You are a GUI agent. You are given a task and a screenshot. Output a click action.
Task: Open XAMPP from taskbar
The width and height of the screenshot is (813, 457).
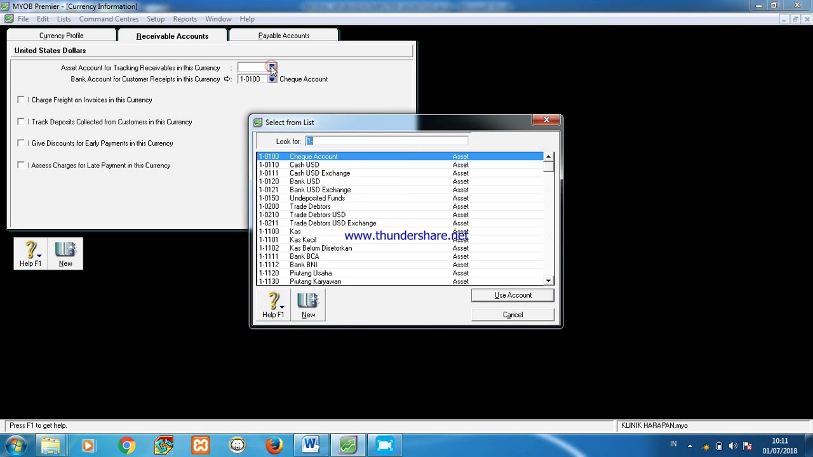pos(200,446)
